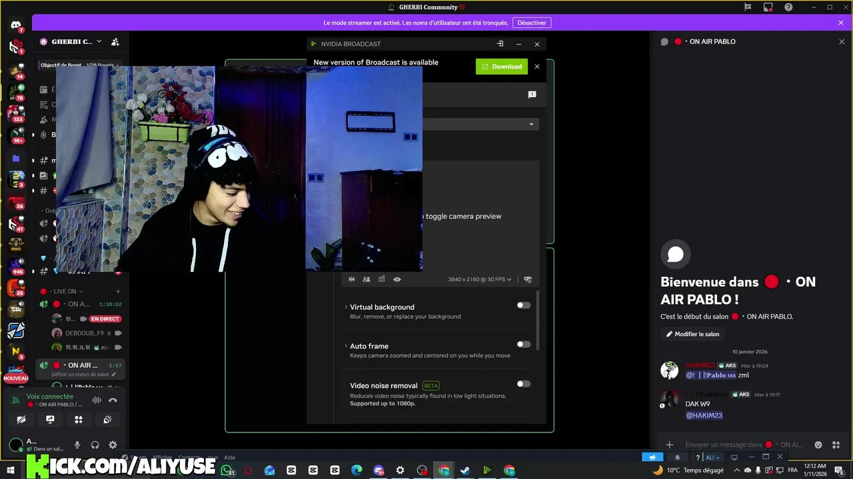The width and height of the screenshot is (853, 479).
Task: Open the camera source dropdown in Broadcast
Action: [531, 124]
